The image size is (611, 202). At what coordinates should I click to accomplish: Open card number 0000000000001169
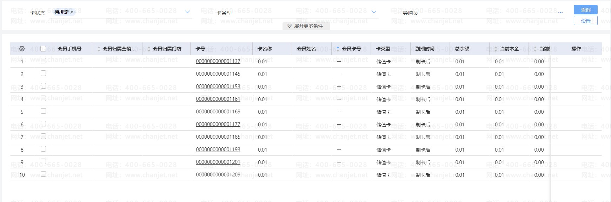point(218,112)
